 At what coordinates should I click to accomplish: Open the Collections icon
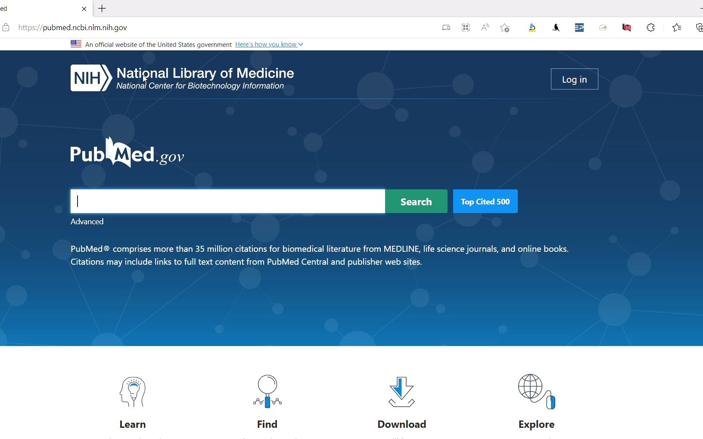click(699, 28)
